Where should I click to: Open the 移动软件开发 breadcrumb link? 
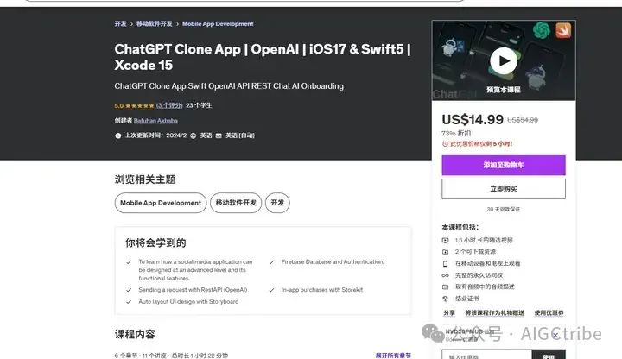click(x=155, y=24)
